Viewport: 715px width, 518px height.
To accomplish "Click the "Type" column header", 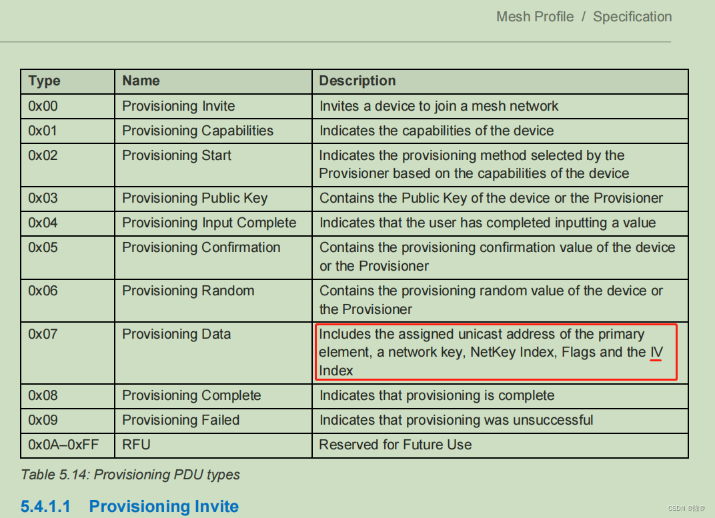I will coord(44,81).
